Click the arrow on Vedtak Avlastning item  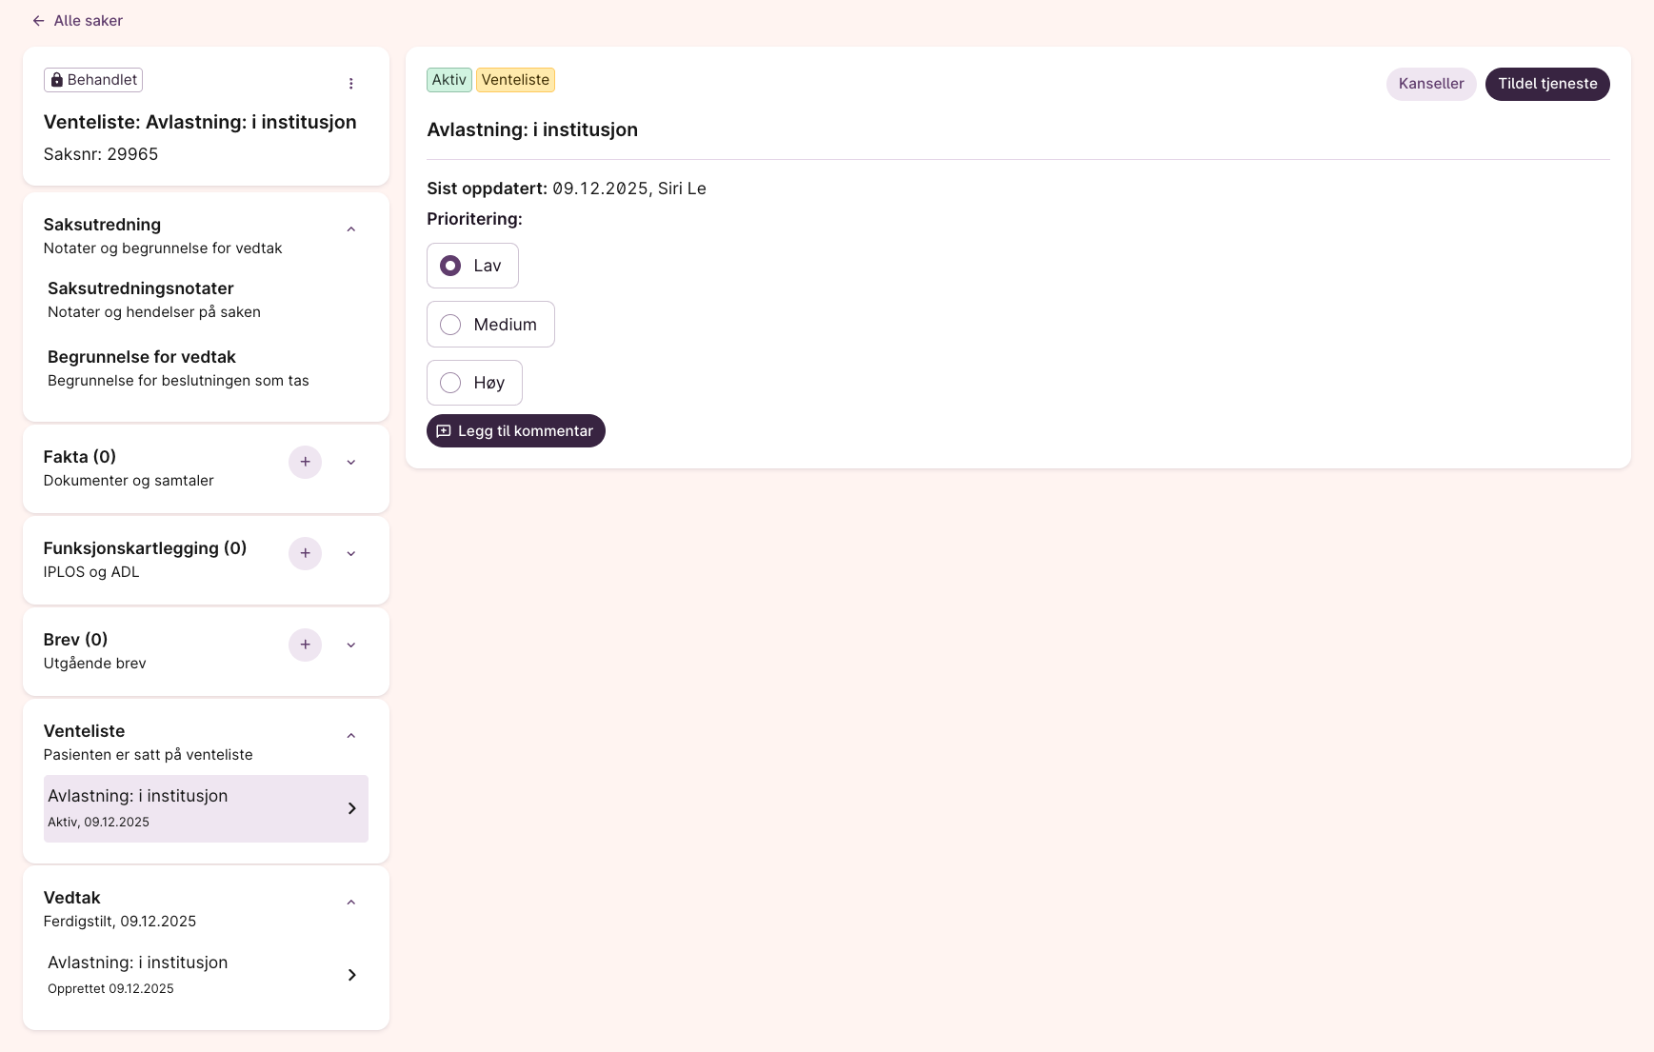(351, 975)
